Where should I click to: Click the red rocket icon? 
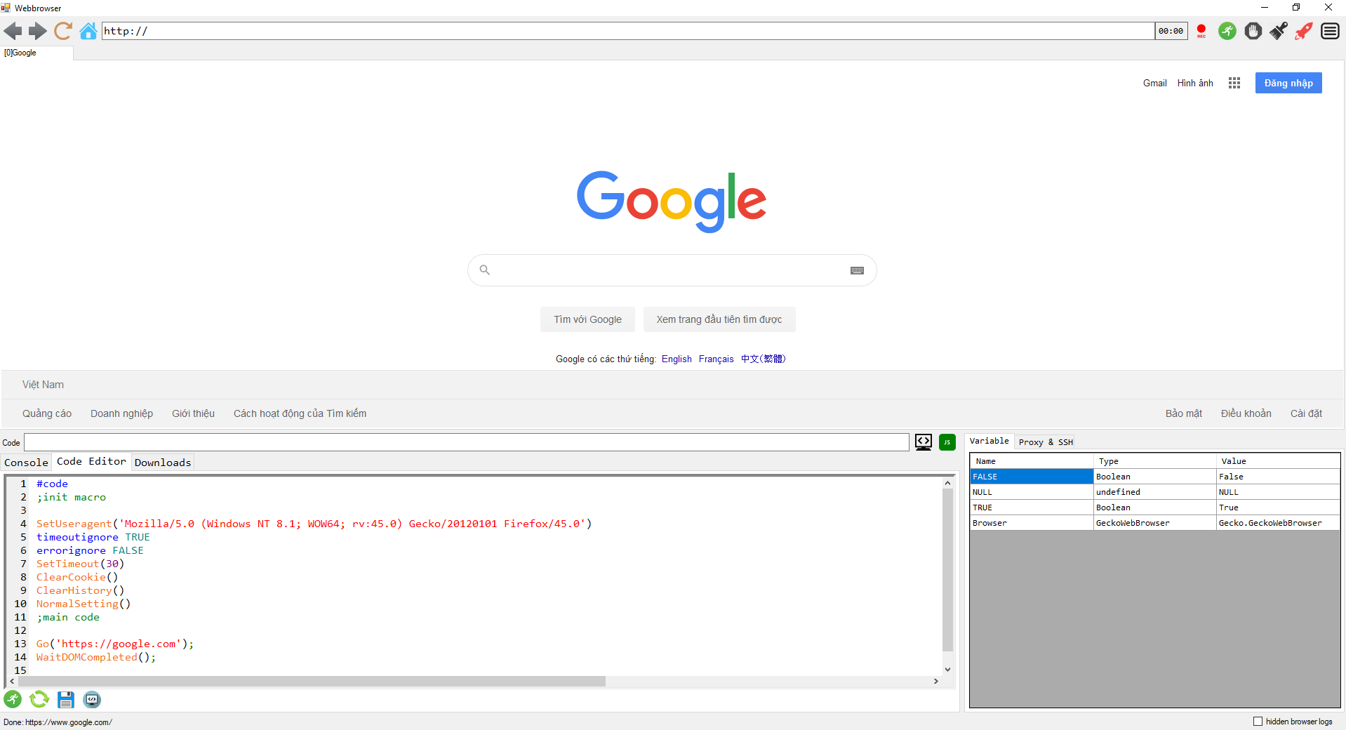click(1304, 31)
